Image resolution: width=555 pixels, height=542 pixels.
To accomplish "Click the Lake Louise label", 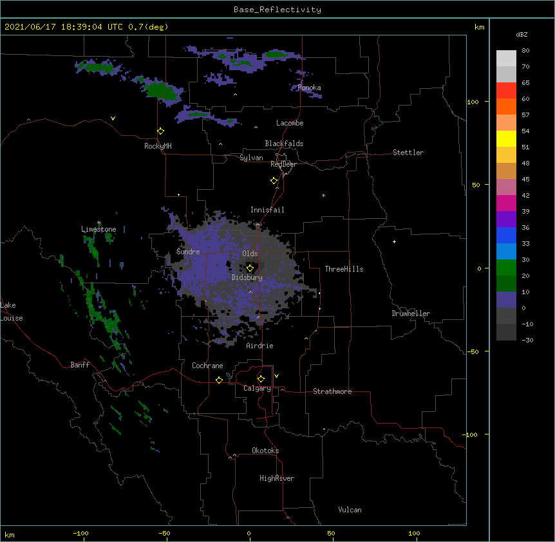I will 12,312.
